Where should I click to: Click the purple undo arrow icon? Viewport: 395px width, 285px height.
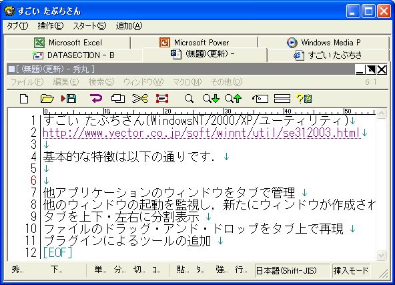click(x=96, y=98)
